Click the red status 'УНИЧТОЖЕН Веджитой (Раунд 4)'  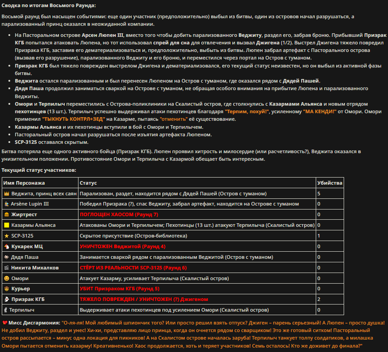[x=122, y=246]
